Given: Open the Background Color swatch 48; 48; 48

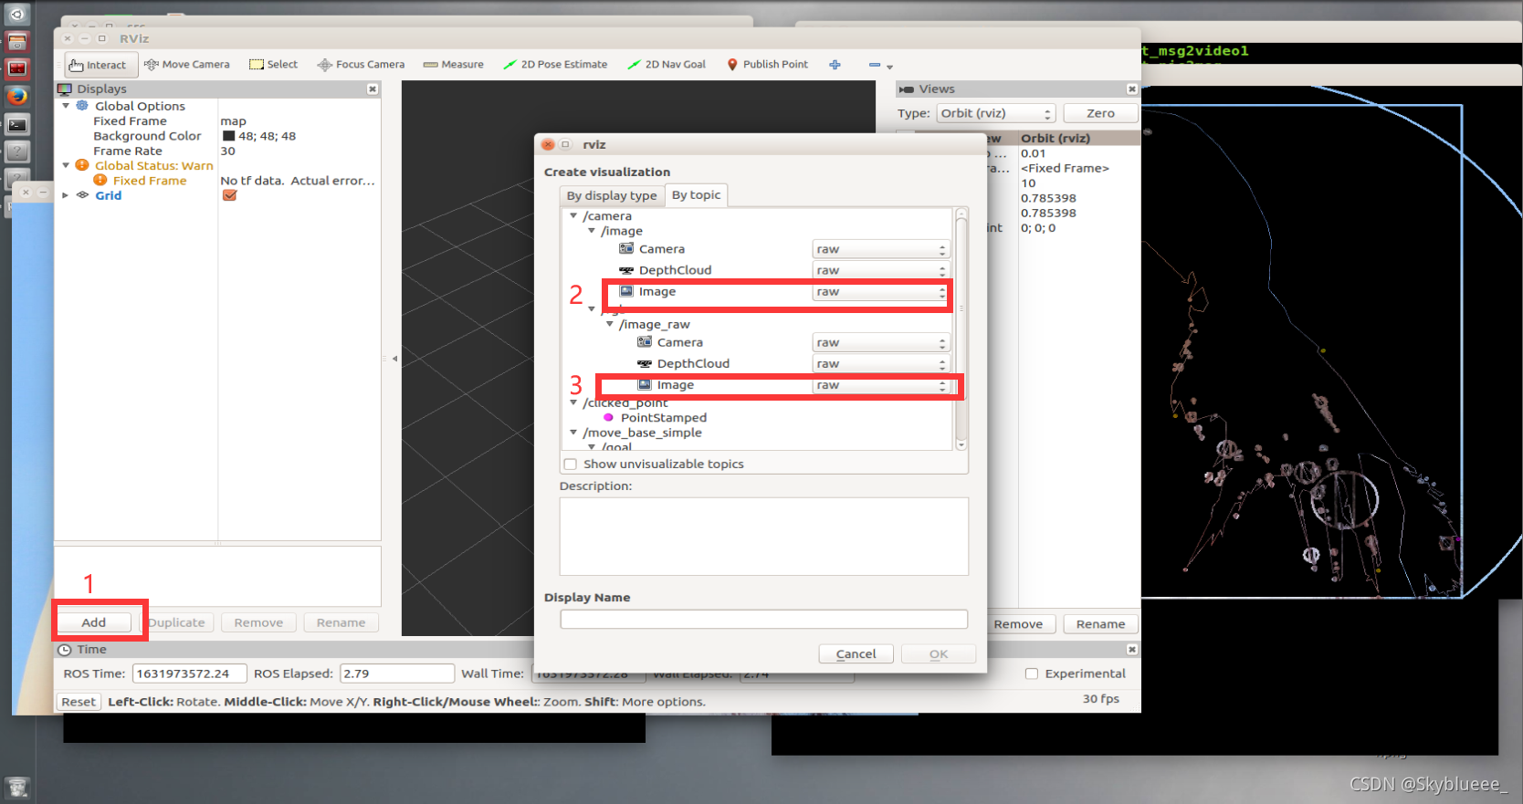Looking at the screenshot, I should 229,136.
